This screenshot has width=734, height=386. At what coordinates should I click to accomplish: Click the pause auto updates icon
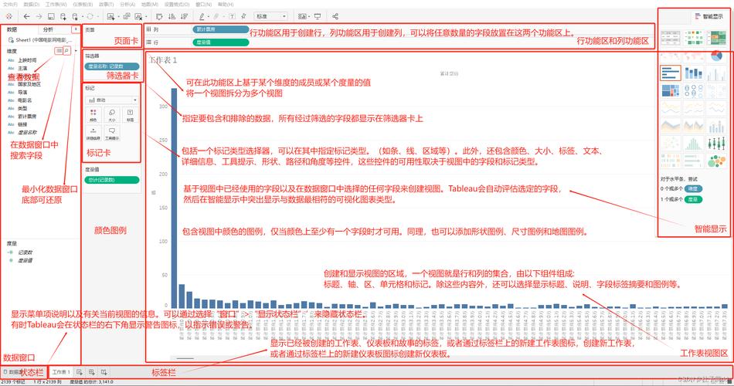[76, 16]
